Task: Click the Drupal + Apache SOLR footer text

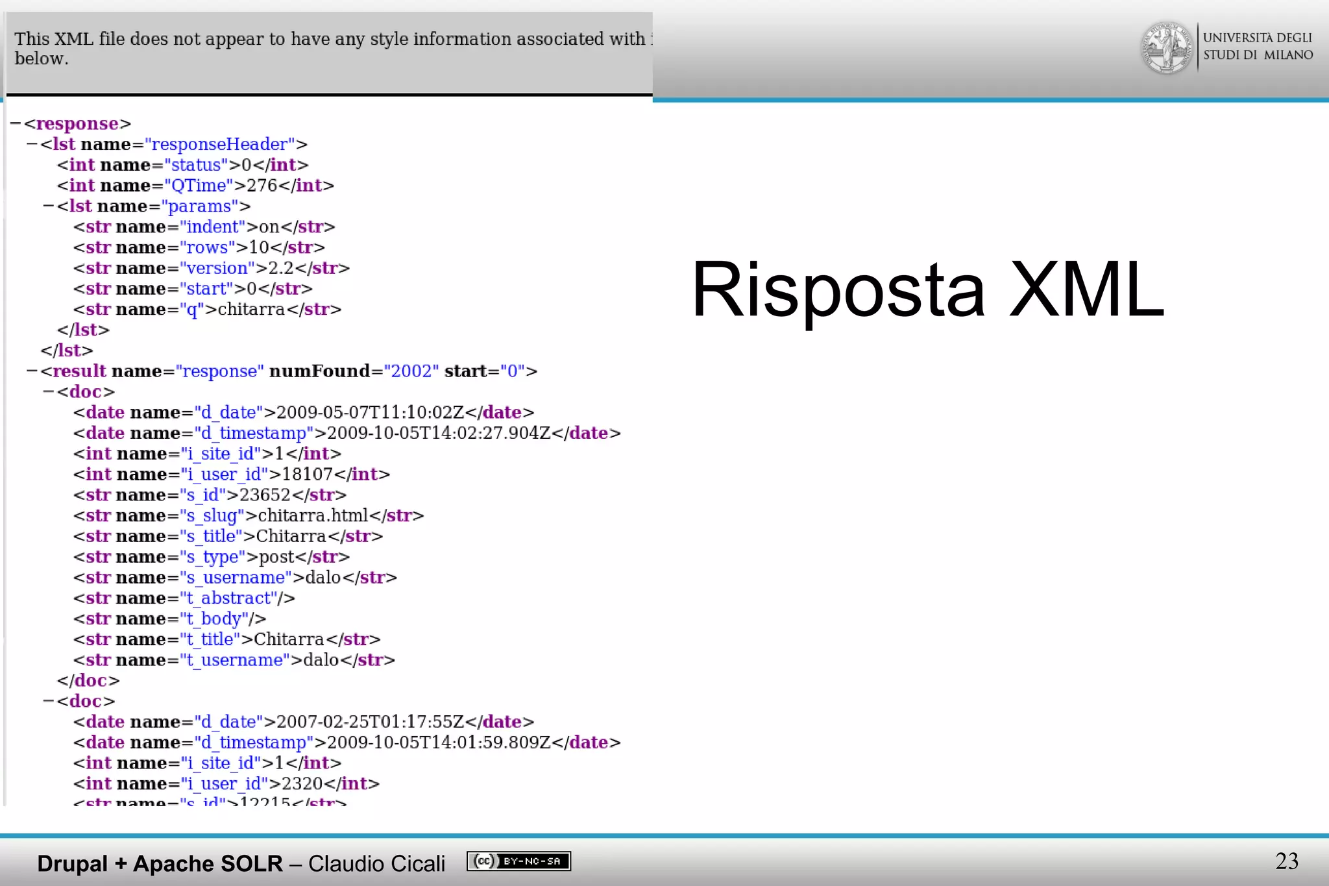Action: click(x=241, y=863)
